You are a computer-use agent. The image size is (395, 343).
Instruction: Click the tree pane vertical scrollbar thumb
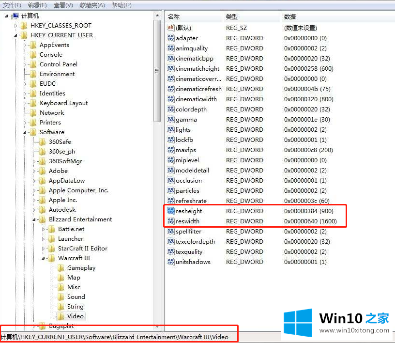(157, 71)
